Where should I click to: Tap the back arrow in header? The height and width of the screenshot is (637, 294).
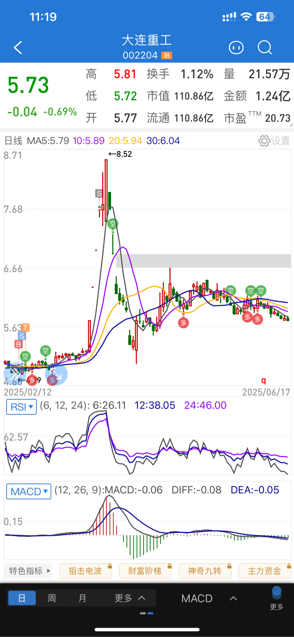point(18,48)
